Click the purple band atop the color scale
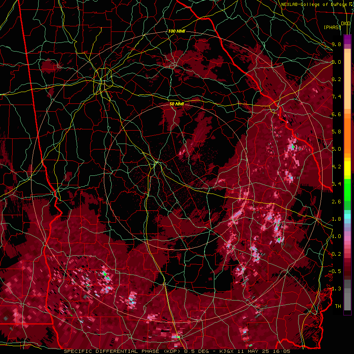Image resolution: width=354 pixels, height=354 pixels. click(347, 39)
